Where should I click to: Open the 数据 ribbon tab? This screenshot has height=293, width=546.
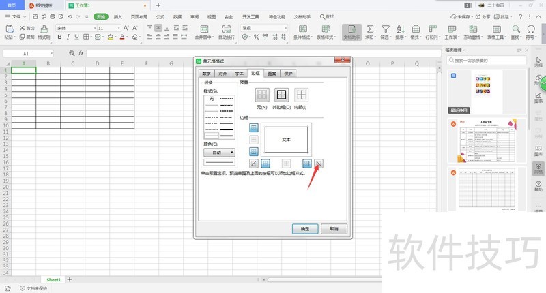click(x=177, y=16)
